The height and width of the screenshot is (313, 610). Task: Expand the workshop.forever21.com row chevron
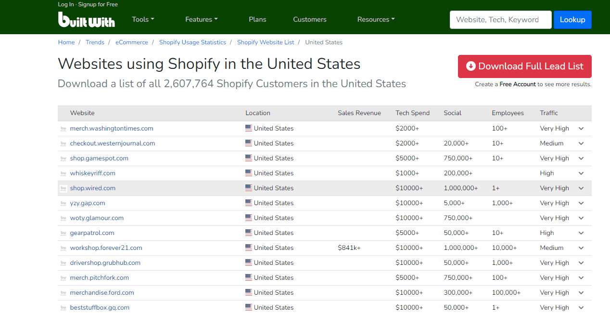pos(581,248)
